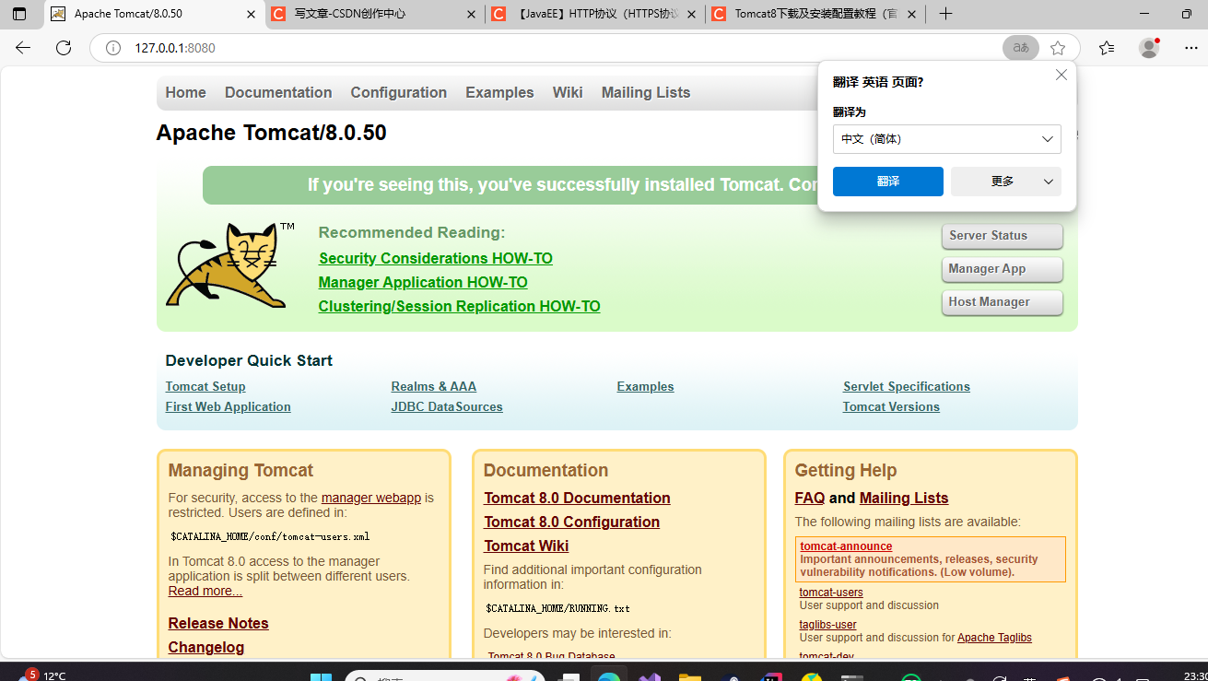Open the Tomcat Versions link
Image resolution: width=1208 pixels, height=681 pixels.
click(x=891, y=406)
